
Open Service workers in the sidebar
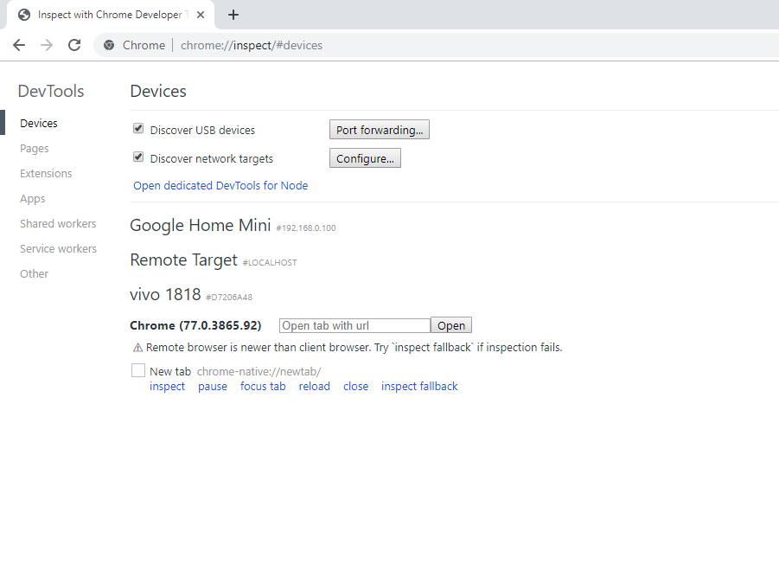58,248
